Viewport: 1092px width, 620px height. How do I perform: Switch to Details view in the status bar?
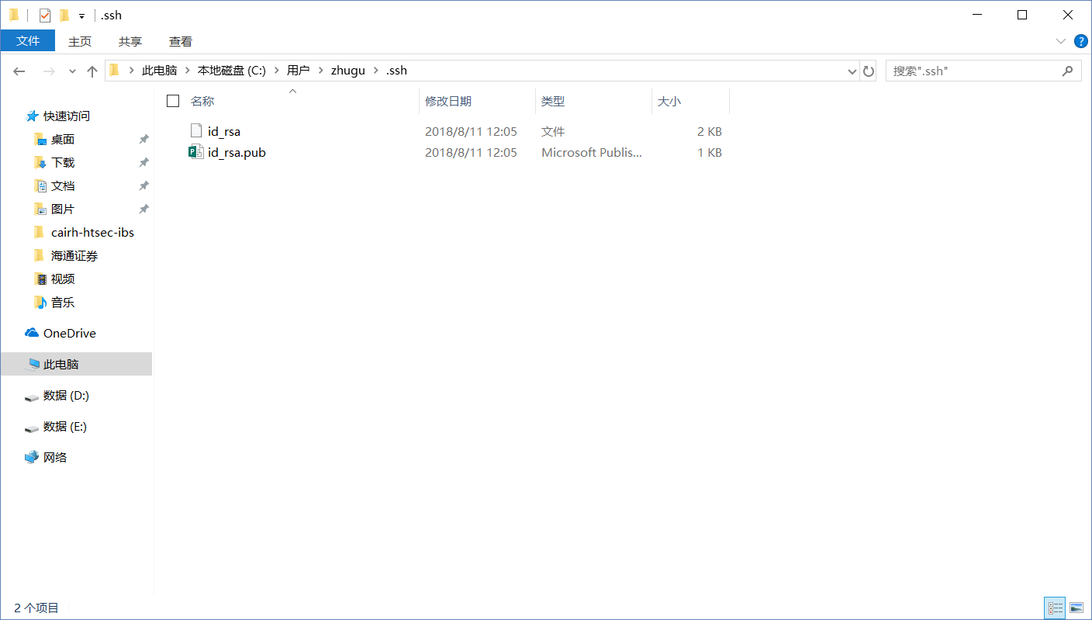pos(1055,608)
